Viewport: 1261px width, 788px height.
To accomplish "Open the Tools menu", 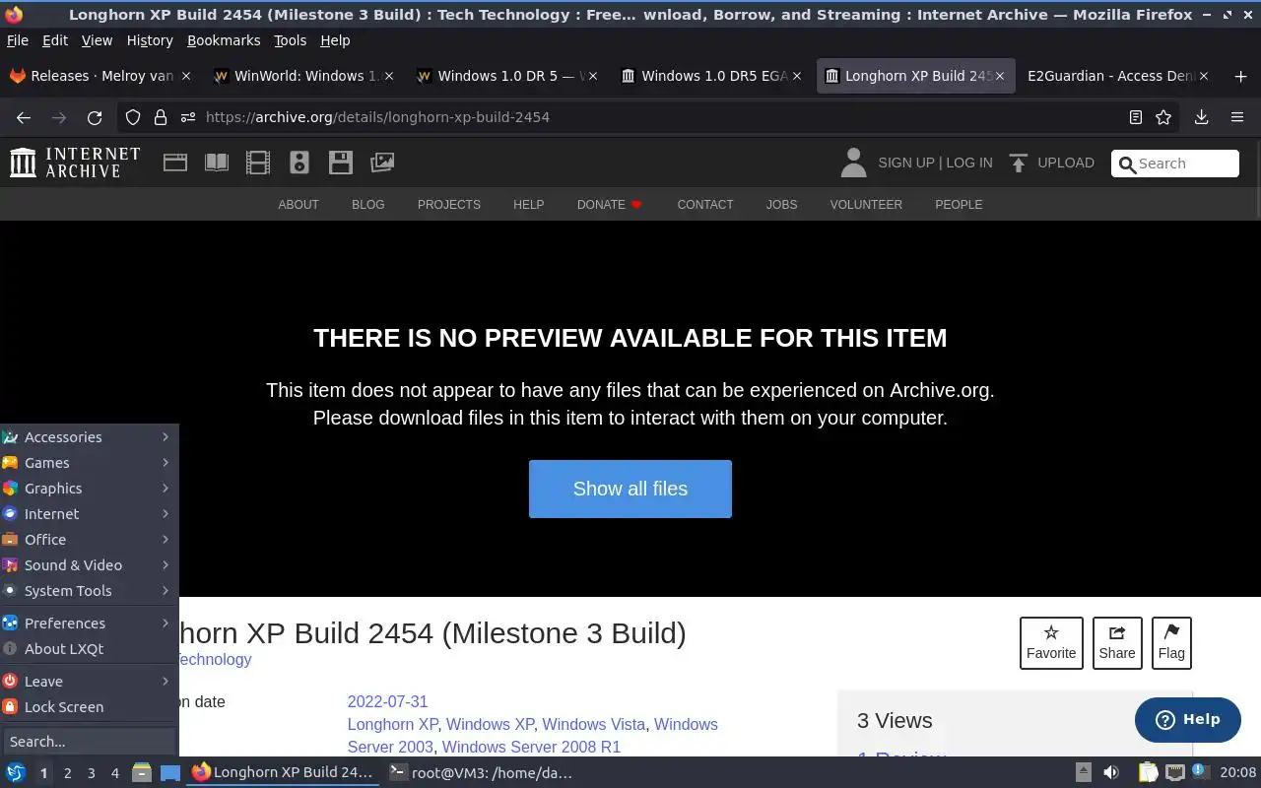I will point(290,40).
